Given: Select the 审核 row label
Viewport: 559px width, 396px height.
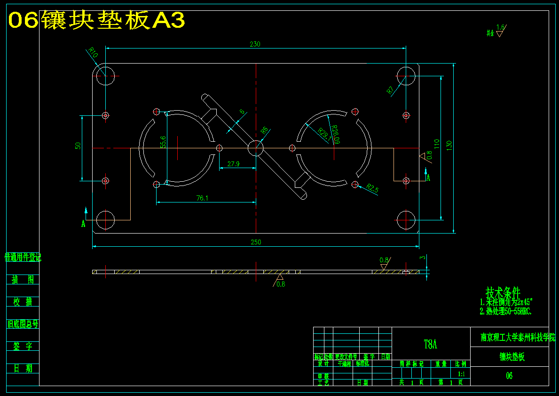Looking at the screenshot, I should coord(323,376).
